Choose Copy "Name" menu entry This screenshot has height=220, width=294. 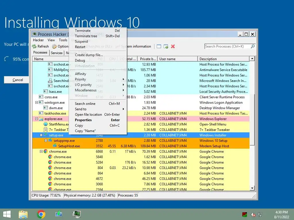click(x=98, y=131)
